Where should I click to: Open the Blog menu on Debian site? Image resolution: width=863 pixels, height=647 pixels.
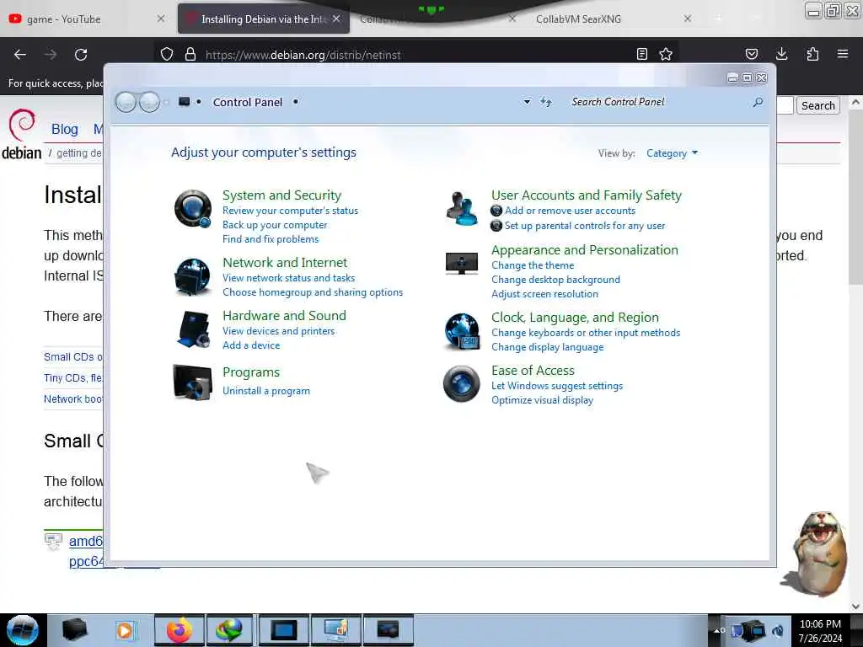[x=65, y=129]
